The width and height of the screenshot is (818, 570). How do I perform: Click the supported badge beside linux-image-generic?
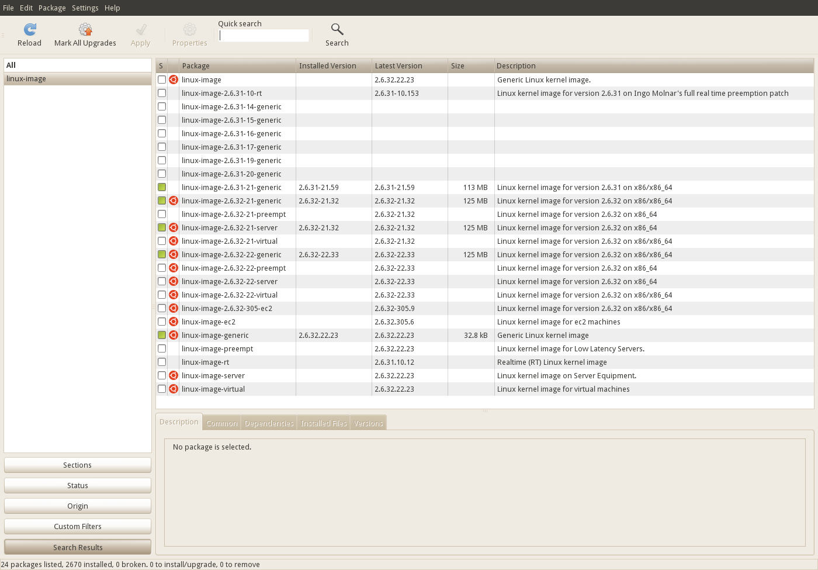pyautogui.click(x=174, y=335)
